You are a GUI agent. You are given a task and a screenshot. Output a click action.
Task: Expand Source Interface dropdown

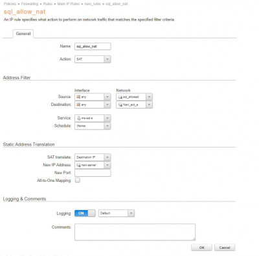pos(93,97)
